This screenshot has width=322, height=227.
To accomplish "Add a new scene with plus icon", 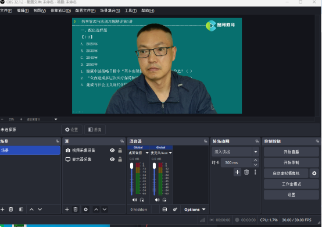I will [2, 210].
